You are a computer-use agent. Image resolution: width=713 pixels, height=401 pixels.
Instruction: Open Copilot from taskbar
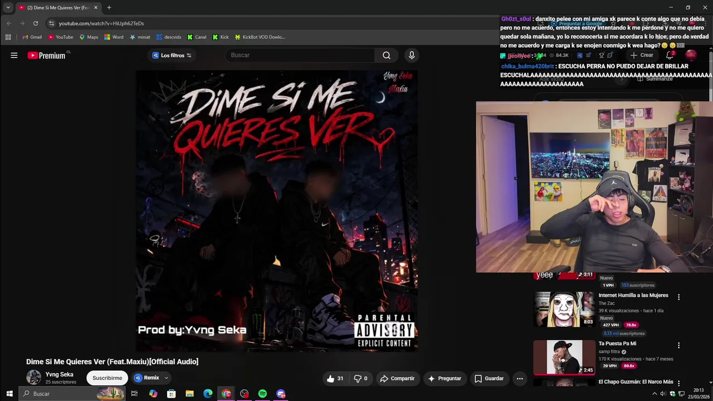[x=153, y=394]
